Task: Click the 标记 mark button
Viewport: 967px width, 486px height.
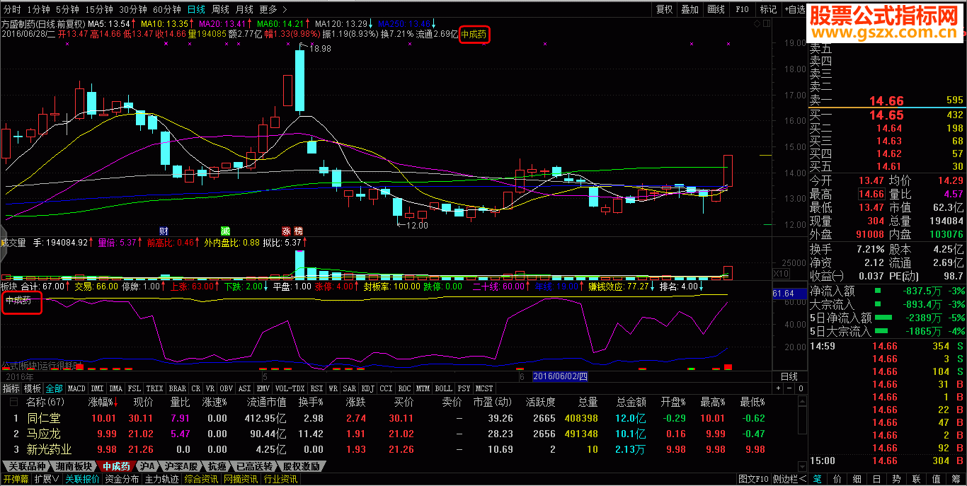Action: [x=768, y=9]
